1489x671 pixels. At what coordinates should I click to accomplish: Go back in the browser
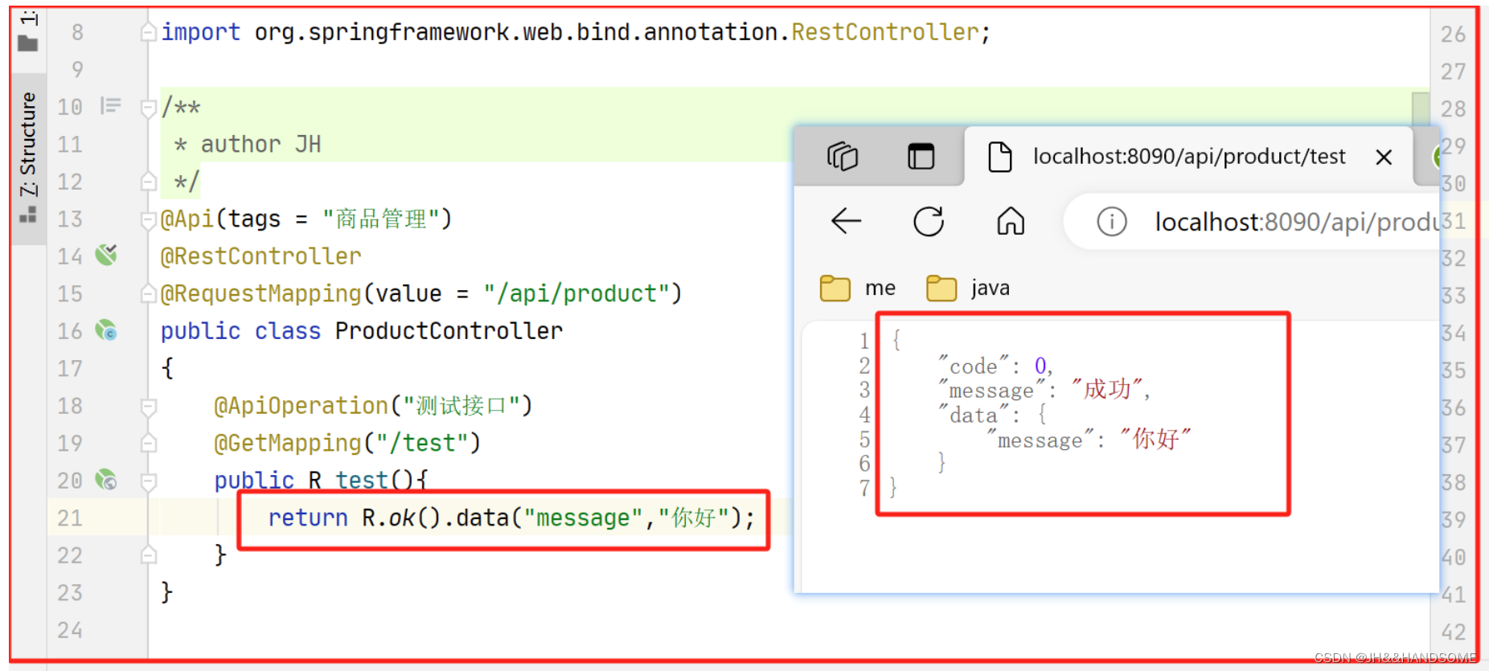(x=846, y=220)
